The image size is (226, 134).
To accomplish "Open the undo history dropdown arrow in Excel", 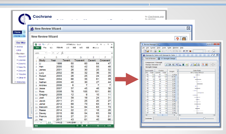I will [45, 44].
